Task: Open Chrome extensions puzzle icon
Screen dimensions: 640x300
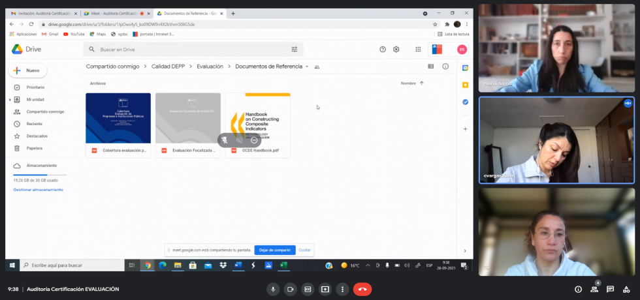Action: click(x=447, y=24)
